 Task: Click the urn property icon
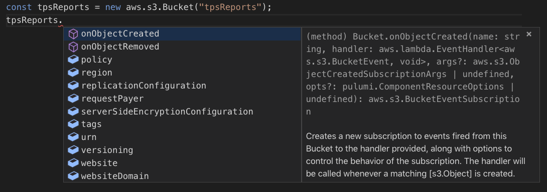click(73, 137)
